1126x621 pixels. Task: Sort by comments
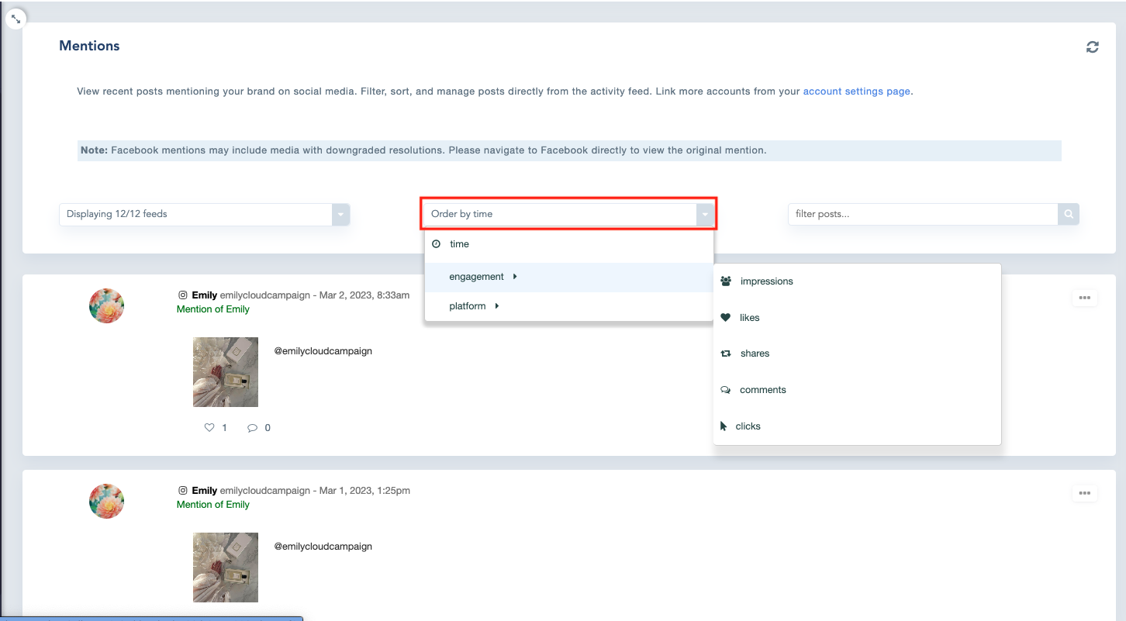(x=857, y=390)
